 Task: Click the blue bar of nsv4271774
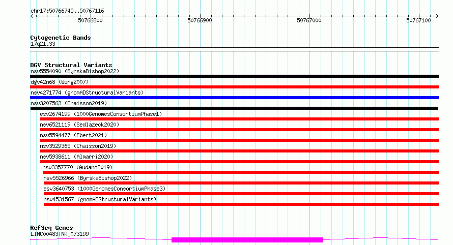point(234,98)
